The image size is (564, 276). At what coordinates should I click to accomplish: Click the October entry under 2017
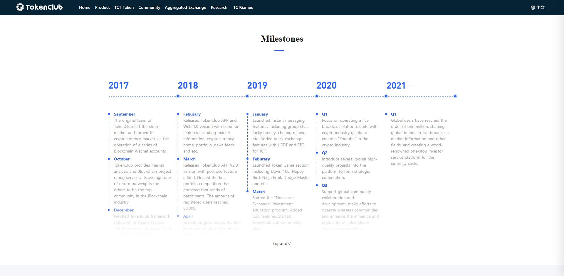[x=122, y=159]
